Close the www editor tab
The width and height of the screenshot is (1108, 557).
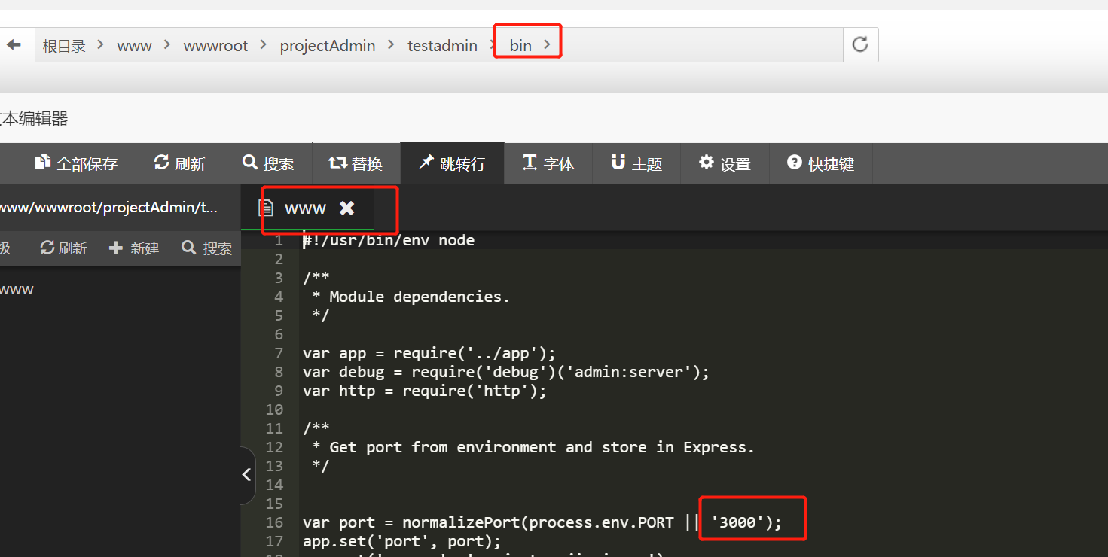[x=346, y=208]
